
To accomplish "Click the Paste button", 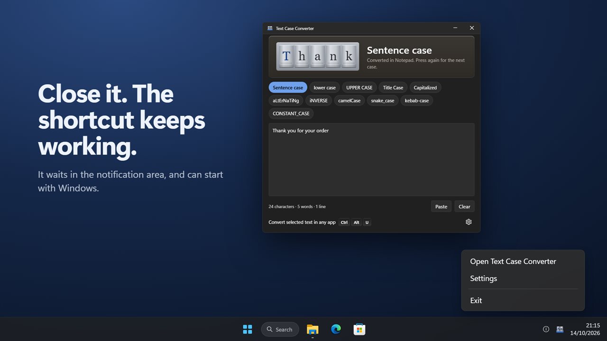I will point(441,206).
